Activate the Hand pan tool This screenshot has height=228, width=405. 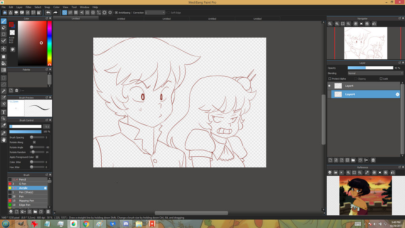[x=4, y=140]
